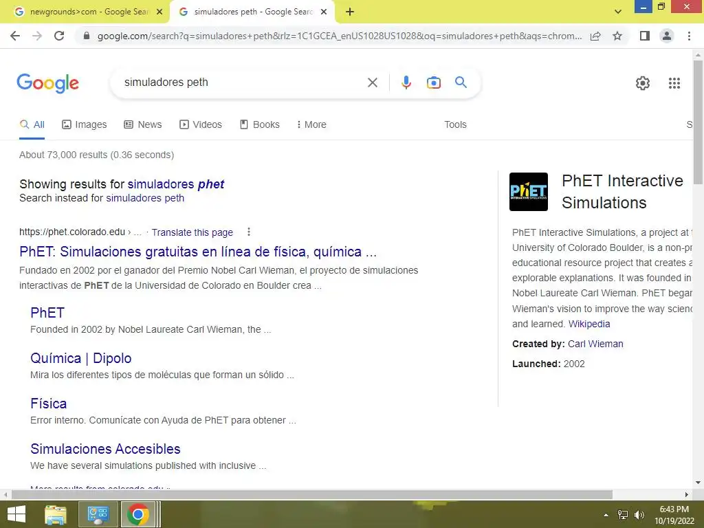Click the browser forward arrow

point(37,36)
